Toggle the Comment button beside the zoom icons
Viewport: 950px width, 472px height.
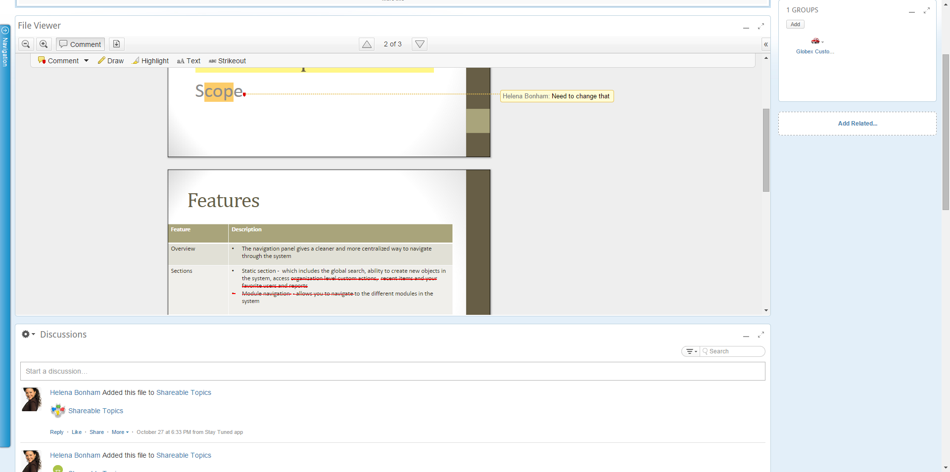click(x=80, y=44)
